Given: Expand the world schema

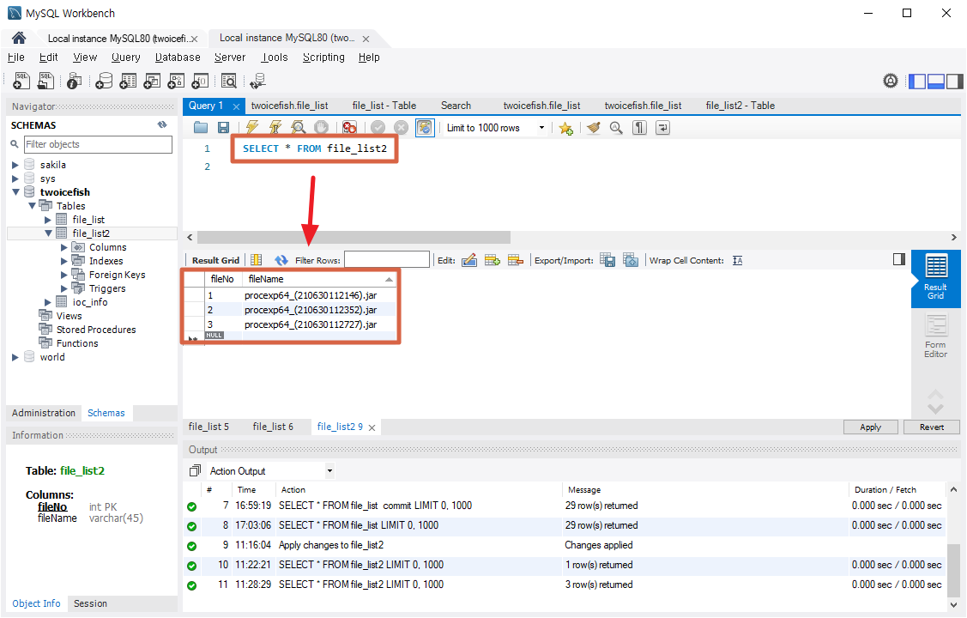Looking at the screenshot, I should pos(15,357).
